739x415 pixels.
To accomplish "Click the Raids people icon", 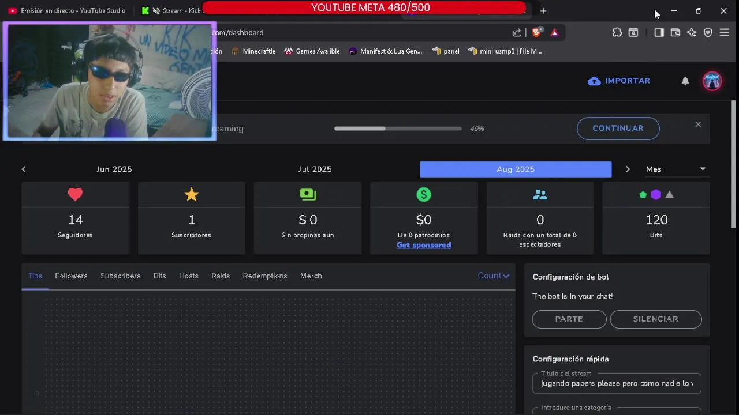I will (540, 195).
